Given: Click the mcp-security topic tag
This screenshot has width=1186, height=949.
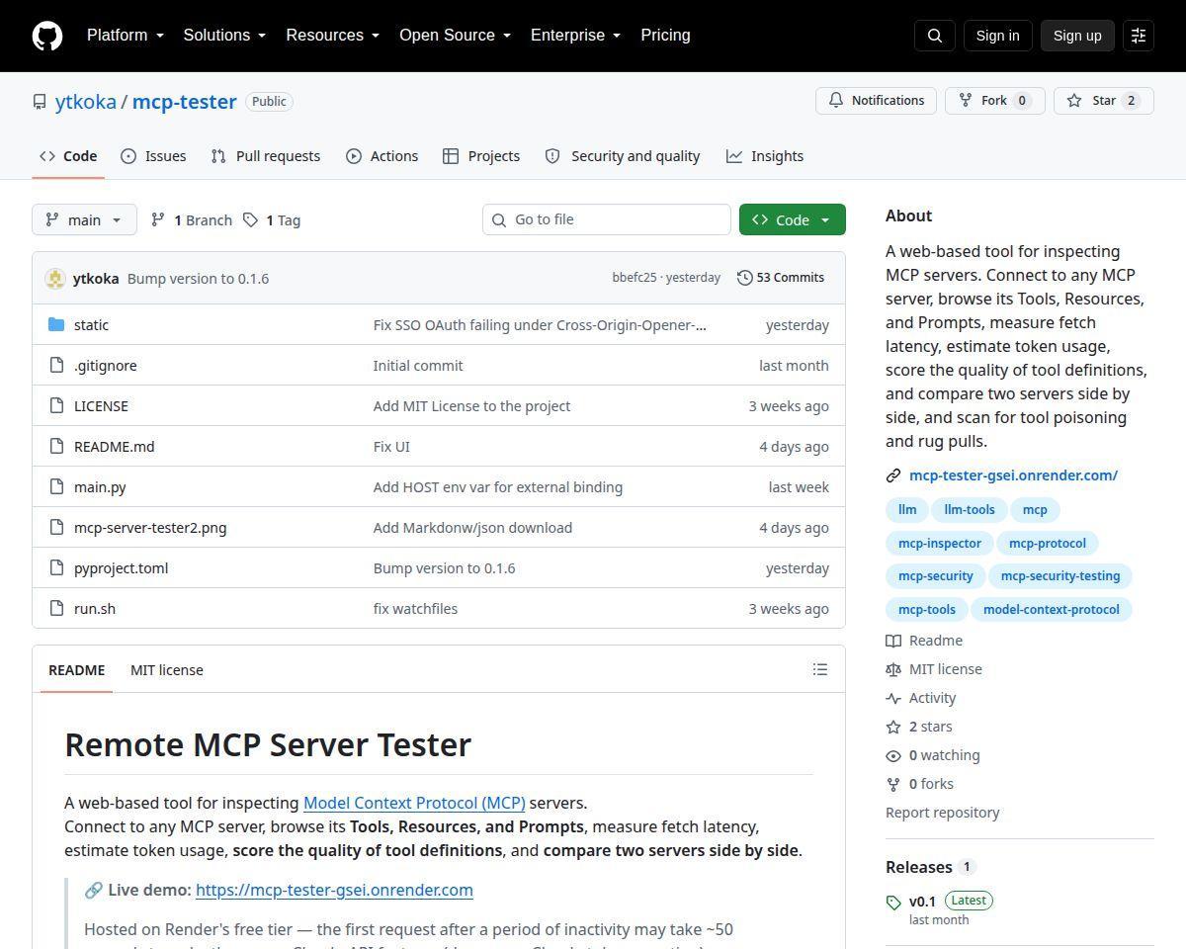Looking at the screenshot, I should [935, 576].
